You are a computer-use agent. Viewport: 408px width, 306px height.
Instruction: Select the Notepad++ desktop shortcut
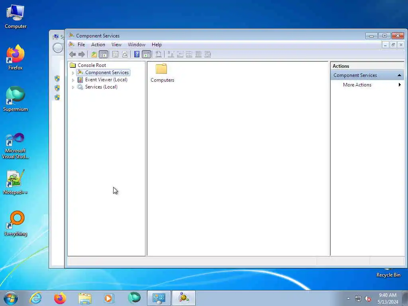[16, 182]
